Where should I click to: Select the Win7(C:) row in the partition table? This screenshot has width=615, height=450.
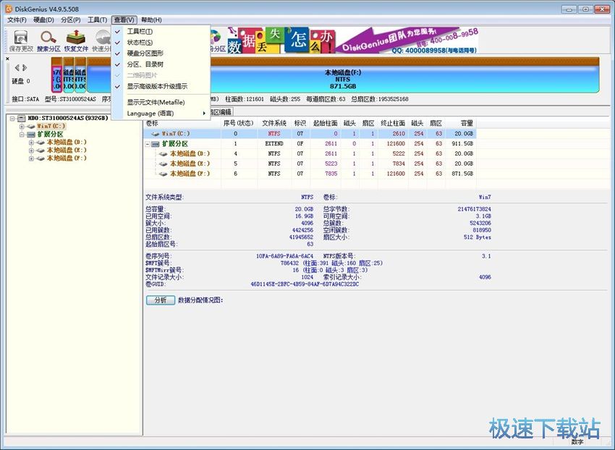[310, 134]
